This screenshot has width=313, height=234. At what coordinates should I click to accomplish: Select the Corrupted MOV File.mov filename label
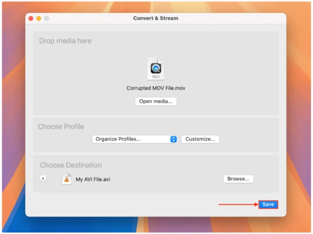click(156, 88)
